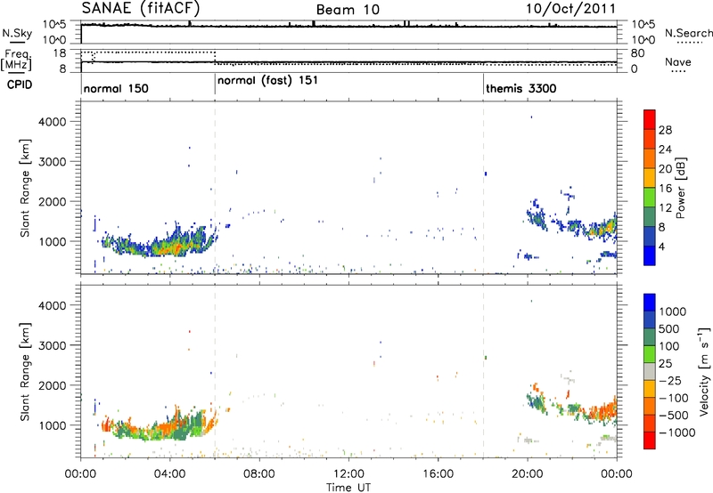
Task: Select the 24 tick on Power colorbar
Action: (665, 150)
